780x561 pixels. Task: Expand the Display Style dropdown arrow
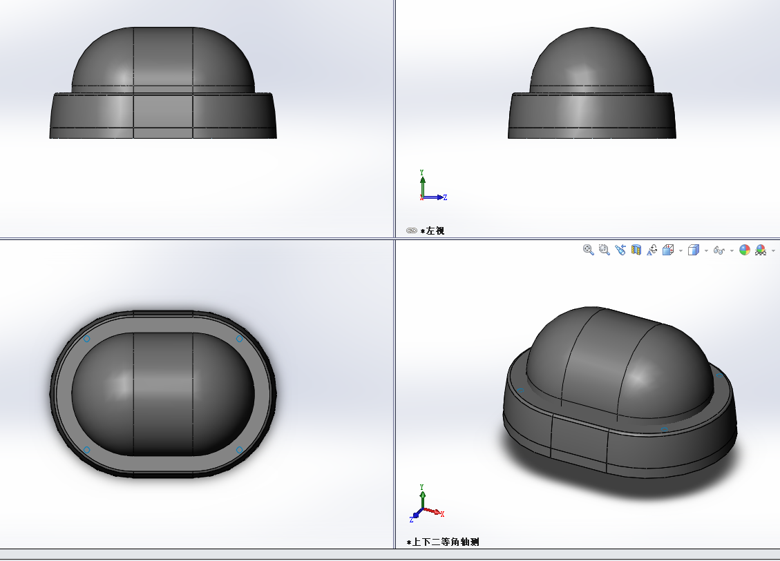[x=706, y=250]
